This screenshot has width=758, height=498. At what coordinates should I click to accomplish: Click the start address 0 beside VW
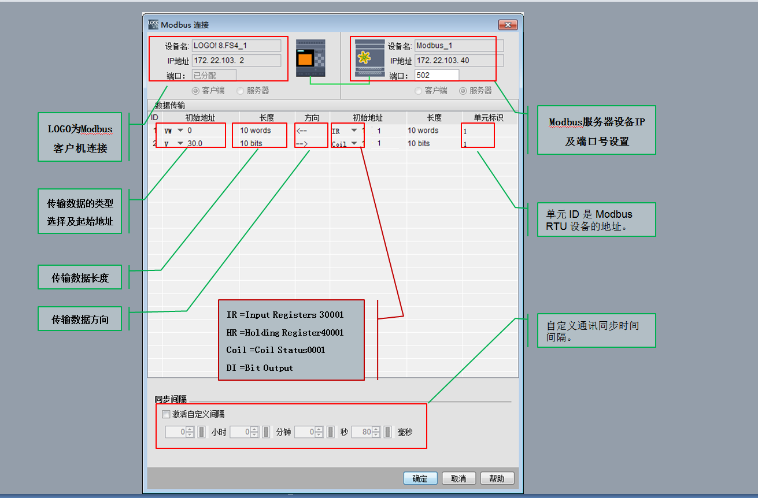coord(190,131)
